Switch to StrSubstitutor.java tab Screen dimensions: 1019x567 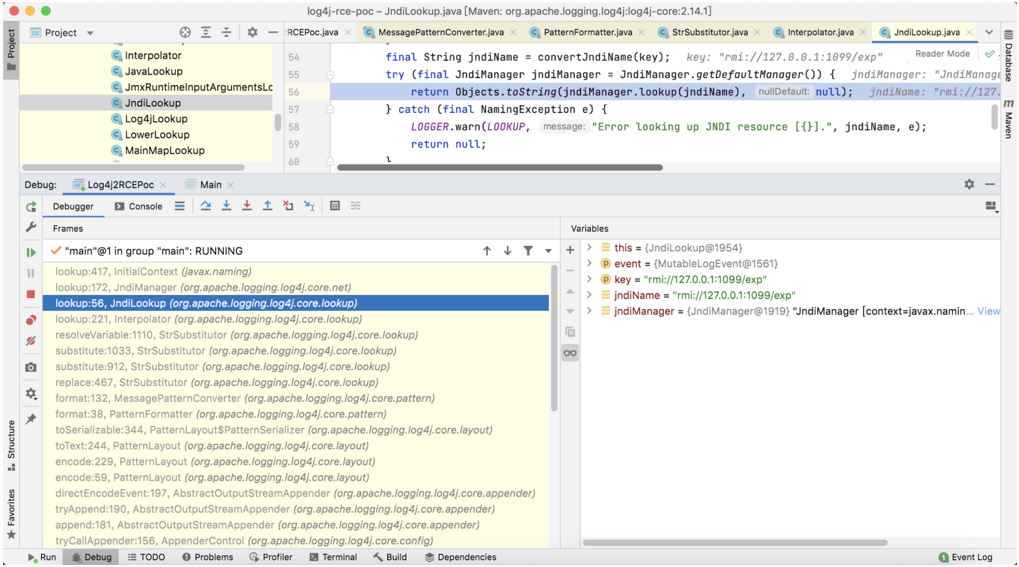710,32
